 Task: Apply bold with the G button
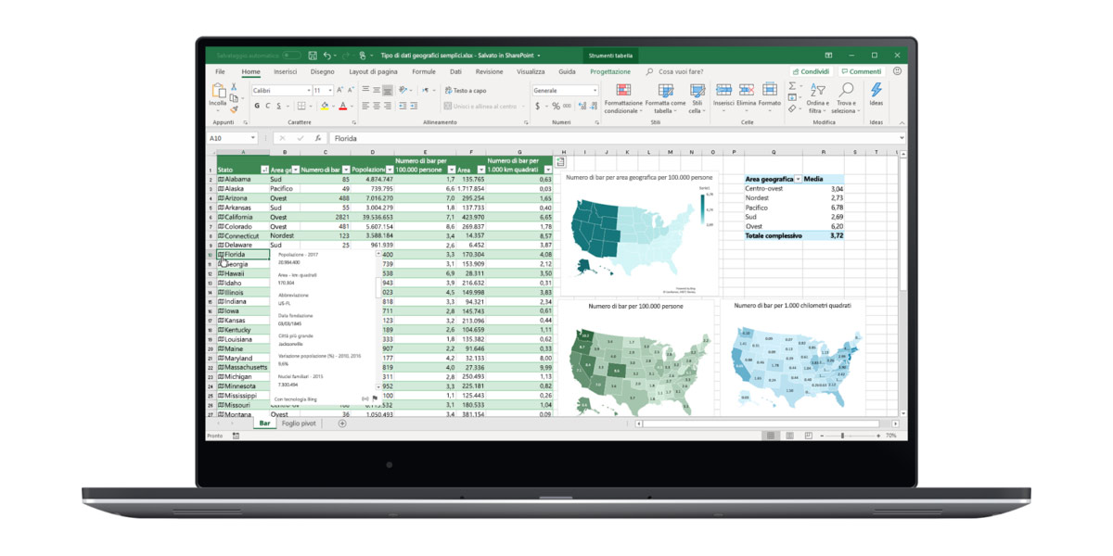coord(258,106)
